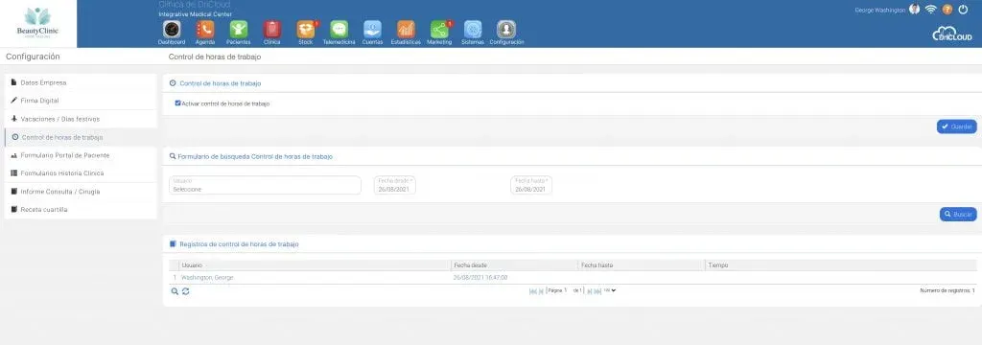Select Datos Empresa in sidebar
The image size is (982, 345).
click(x=81, y=82)
